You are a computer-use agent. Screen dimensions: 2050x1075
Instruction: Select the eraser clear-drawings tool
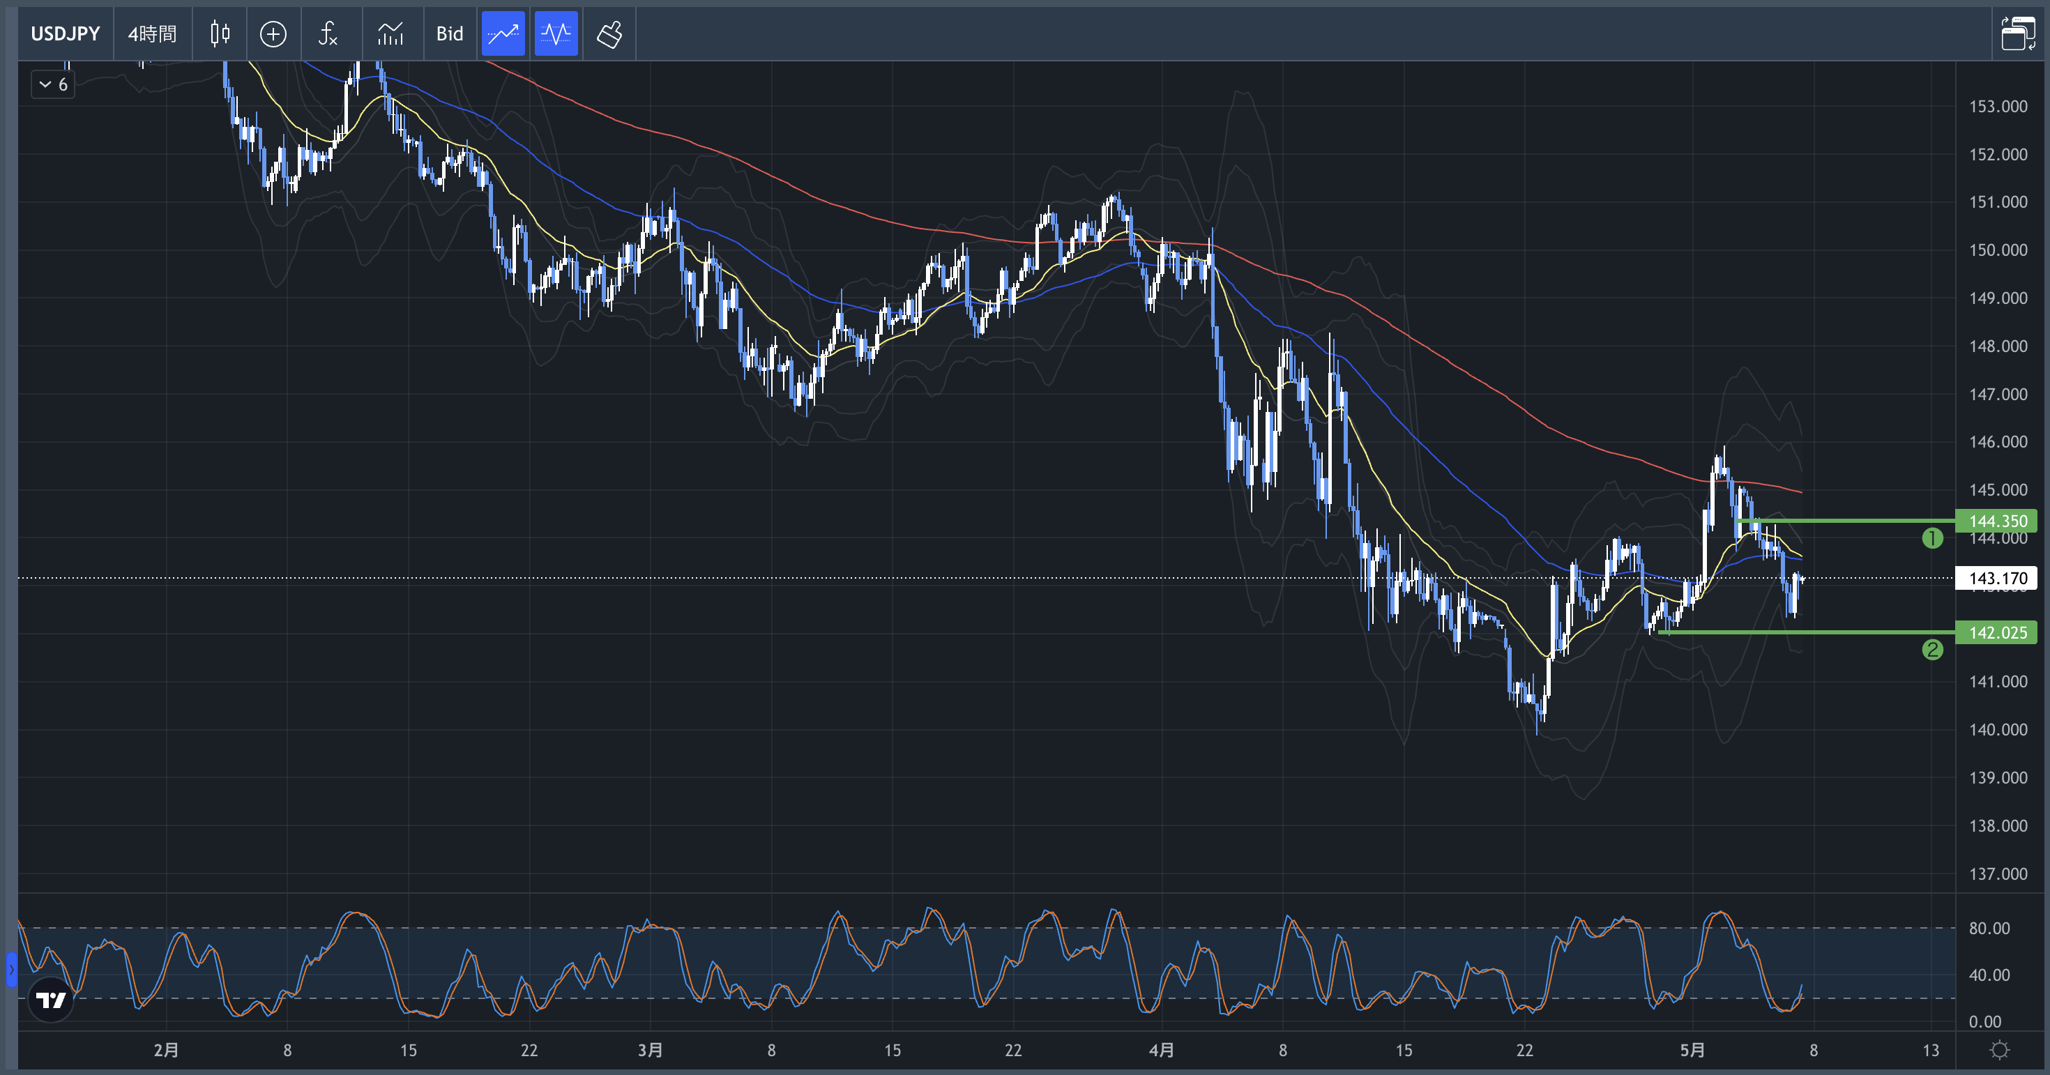pyautogui.click(x=609, y=33)
